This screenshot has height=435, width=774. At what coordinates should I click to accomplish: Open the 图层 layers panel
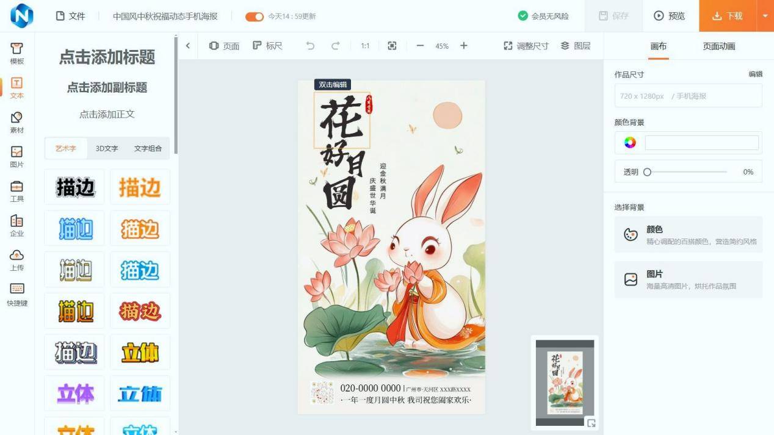[x=576, y=46]
